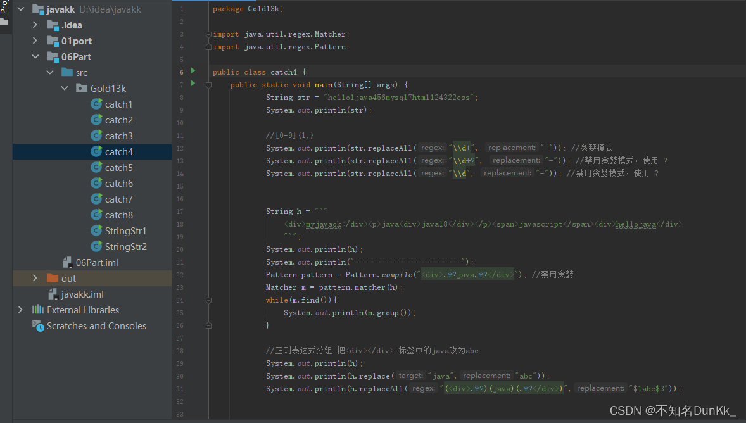Expand the 01port module
This screenshot has height=423, width=746.
pyautogui.click(x=35, y=41)
